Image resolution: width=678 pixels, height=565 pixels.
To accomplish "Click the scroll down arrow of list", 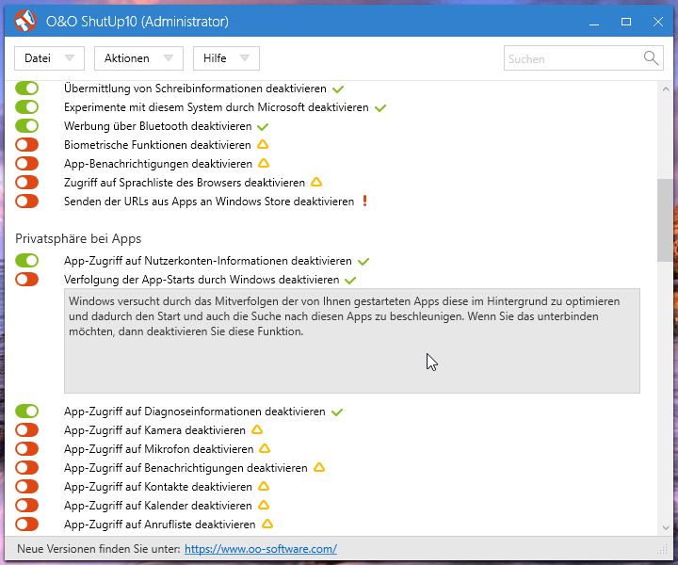I will 666,528.
